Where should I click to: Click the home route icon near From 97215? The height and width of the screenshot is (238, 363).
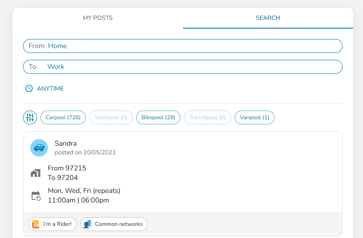coord(36,173)
